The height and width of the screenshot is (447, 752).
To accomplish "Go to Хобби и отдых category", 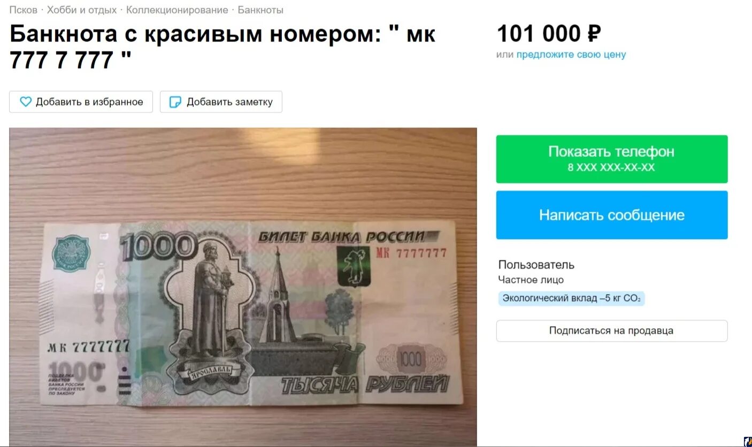I will click(x=82, y=10).
